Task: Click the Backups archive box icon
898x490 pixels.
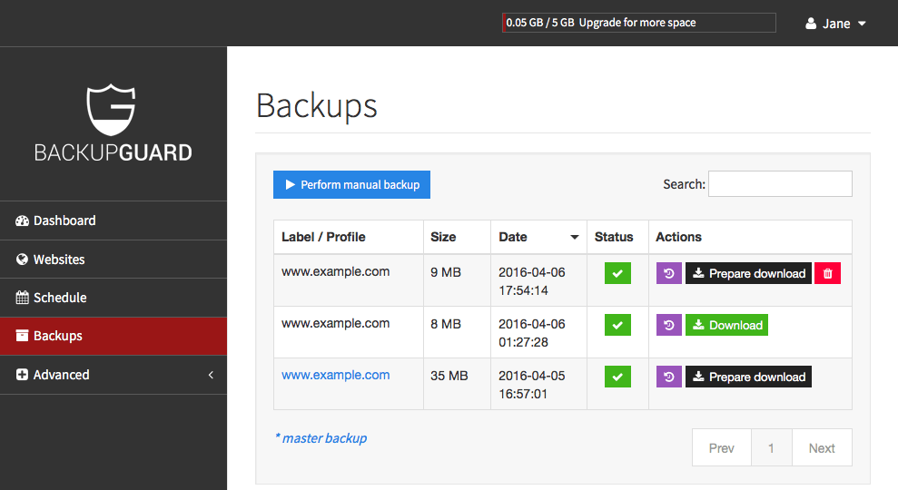Action: coord(22,336)
